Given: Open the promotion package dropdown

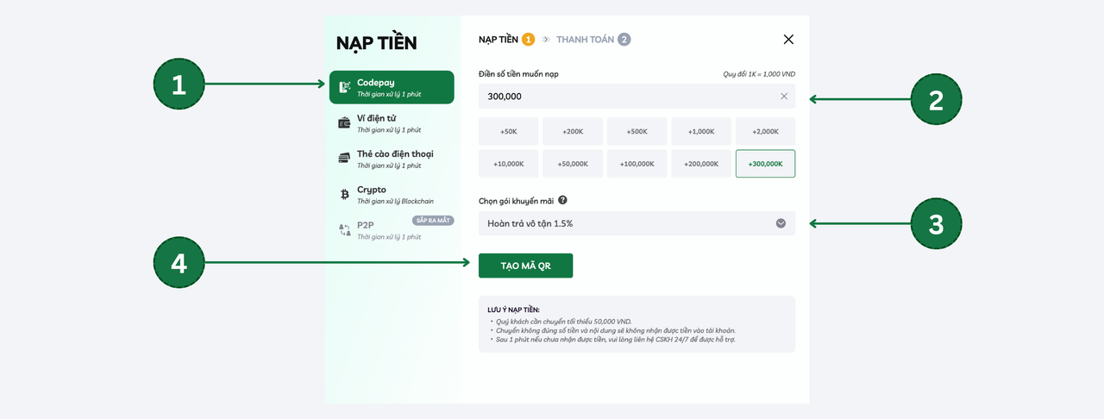Looking at the screenshot, I should 637,223.
